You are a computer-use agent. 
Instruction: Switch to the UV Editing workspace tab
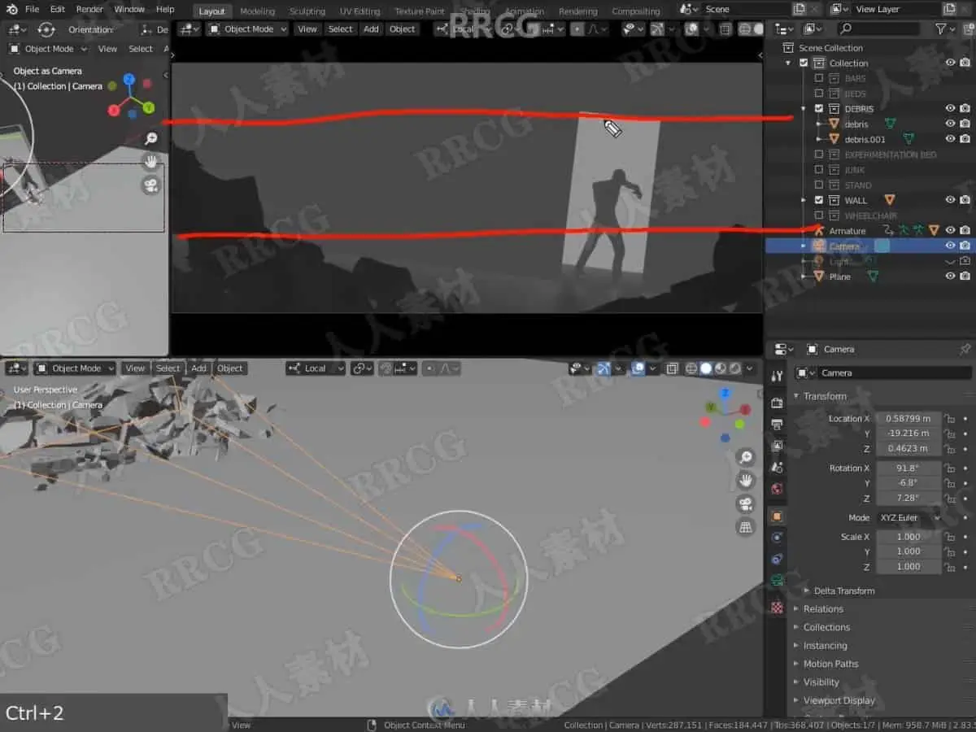(x=359, y=11)
